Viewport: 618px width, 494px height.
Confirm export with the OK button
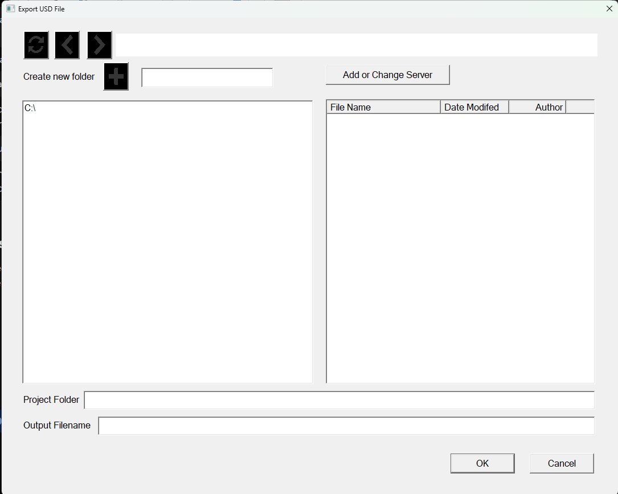(482, 463)
